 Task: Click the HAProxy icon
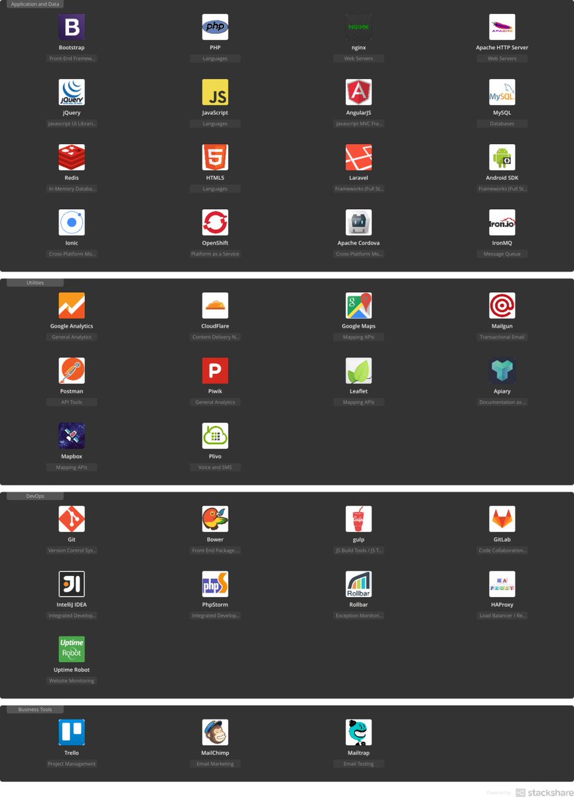click(502, 584)
